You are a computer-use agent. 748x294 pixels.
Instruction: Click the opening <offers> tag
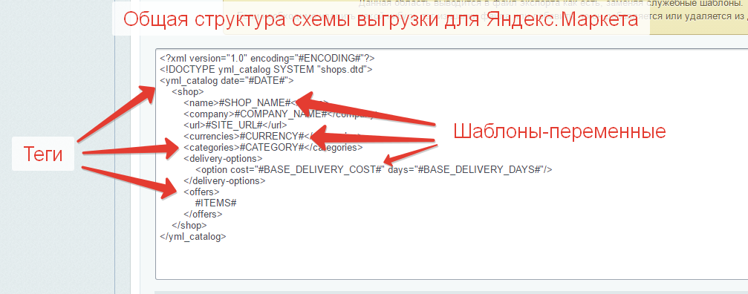coord(201,192)
